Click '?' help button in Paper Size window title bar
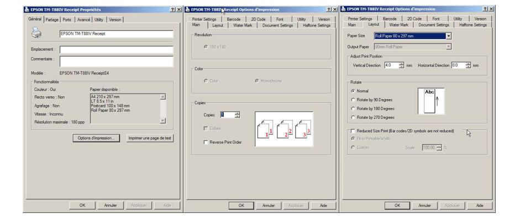 click(x=485, y=9)
